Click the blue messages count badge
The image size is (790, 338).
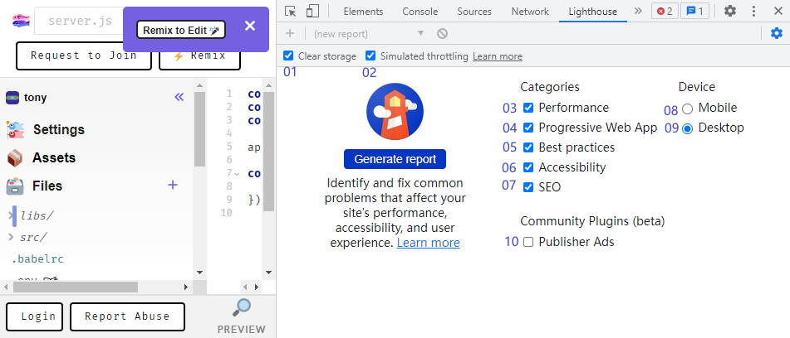pos(694,12)
